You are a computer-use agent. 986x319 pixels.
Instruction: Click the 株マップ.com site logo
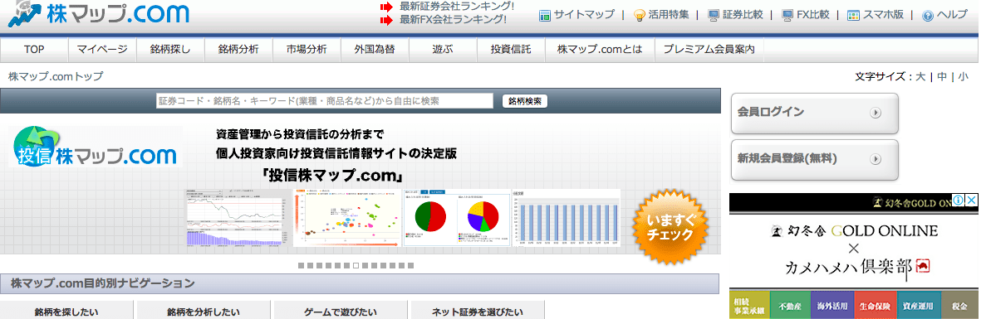coord(99,13)
